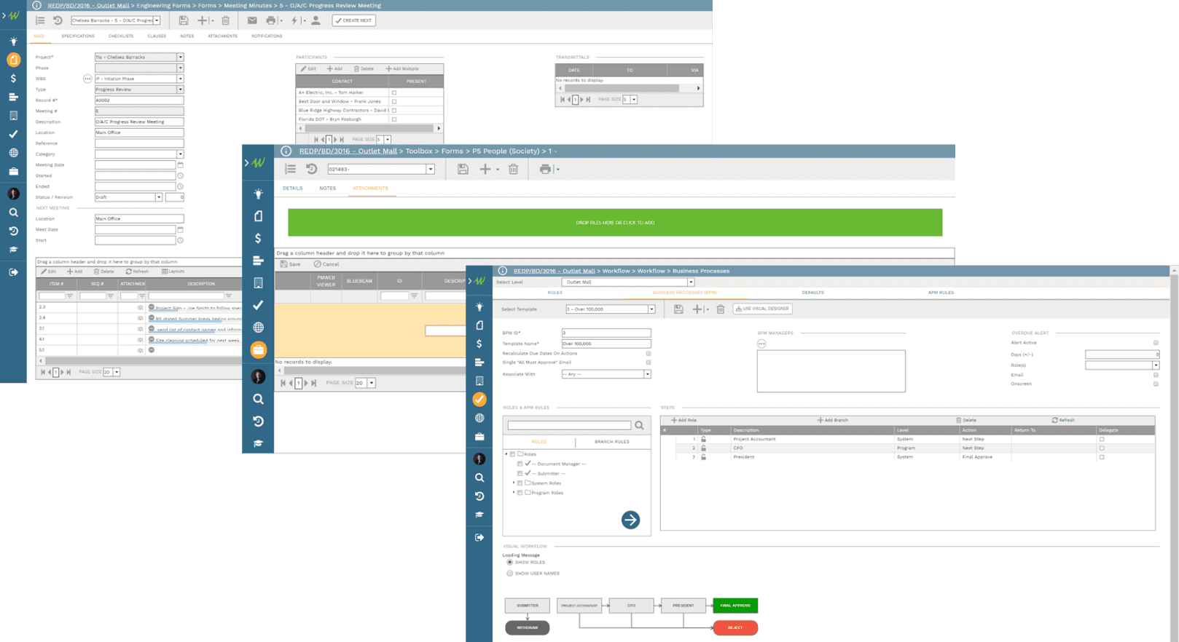Click the blue arrow button in Roles panel
1179x642 pixels.
[x=630, y=520]
